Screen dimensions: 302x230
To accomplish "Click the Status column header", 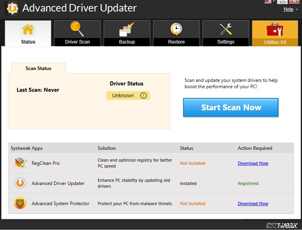I will pyautogui.click(x=186, y=148).
